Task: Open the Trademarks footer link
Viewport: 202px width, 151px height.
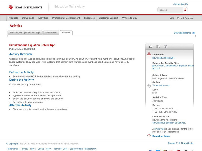Action: point(12,149)
